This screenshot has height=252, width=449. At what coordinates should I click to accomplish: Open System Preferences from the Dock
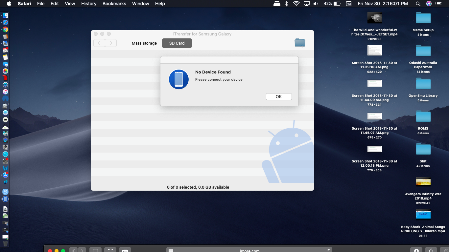click(x=5, y=161)
